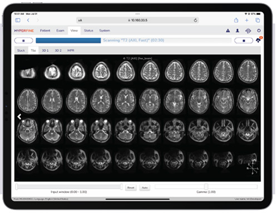Open a new browser tab with plus
This screenshot has height=213, width=278.
[x=247, y=20]
